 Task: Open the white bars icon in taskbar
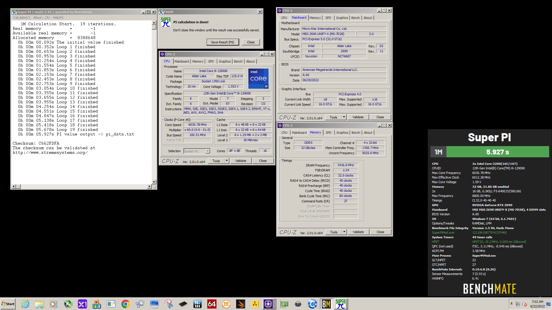[x=198, y=304]
